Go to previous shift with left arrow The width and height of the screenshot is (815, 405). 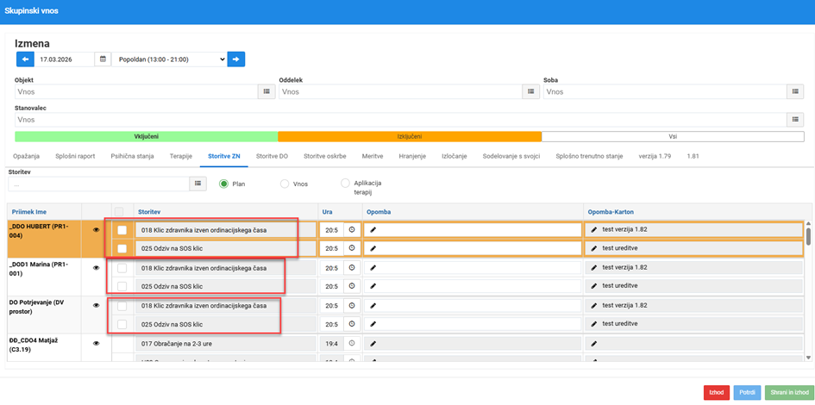point(25,59)
